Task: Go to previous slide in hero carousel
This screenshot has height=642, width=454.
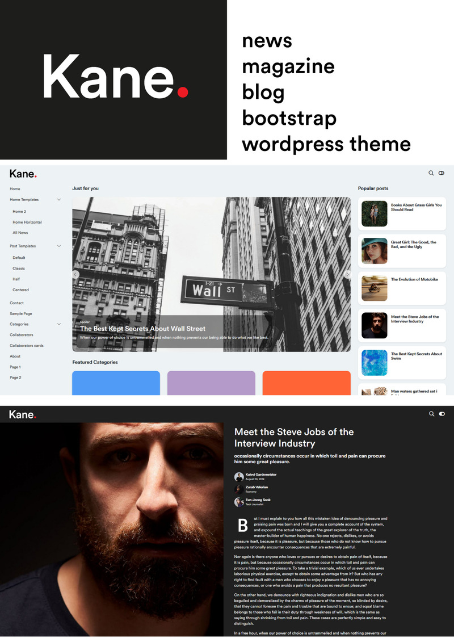Action: pos(75,274)
